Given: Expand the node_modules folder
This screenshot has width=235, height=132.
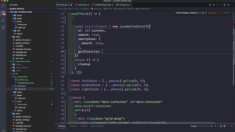Looking at the screenshot, I should pos(22,67).
